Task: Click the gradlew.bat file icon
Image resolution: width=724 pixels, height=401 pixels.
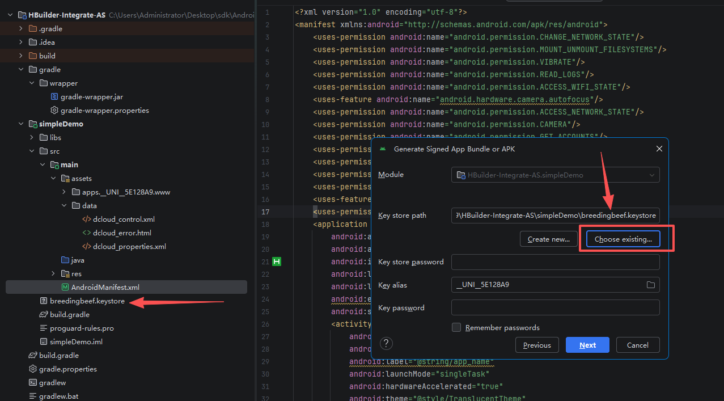Action: pyautogui.click(x=33, y=396)
